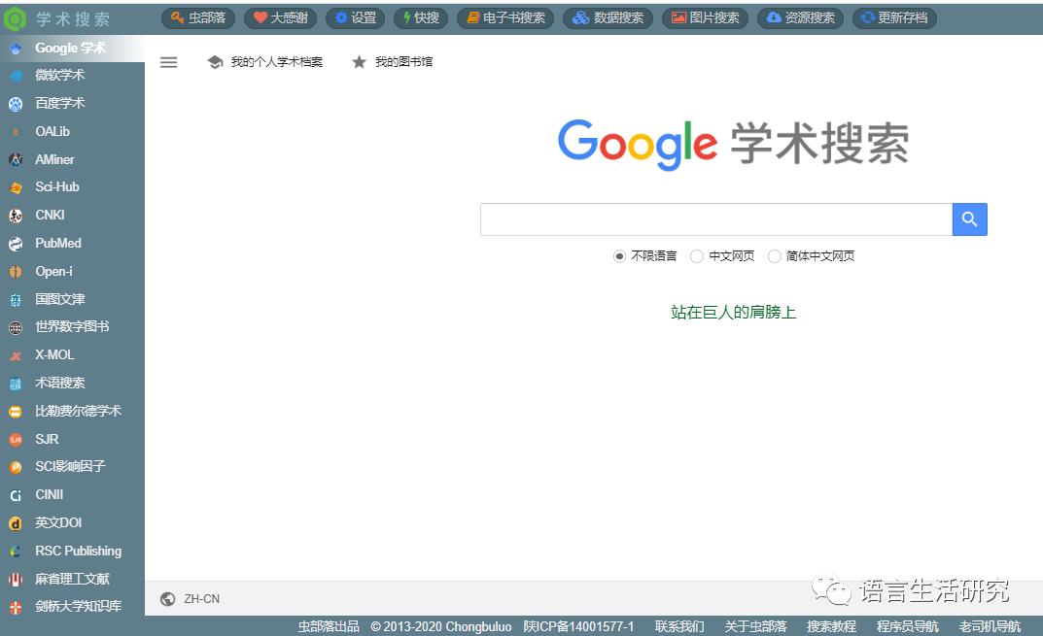Click the 术语搜索 sidebar icon

(x=16, y=385)
